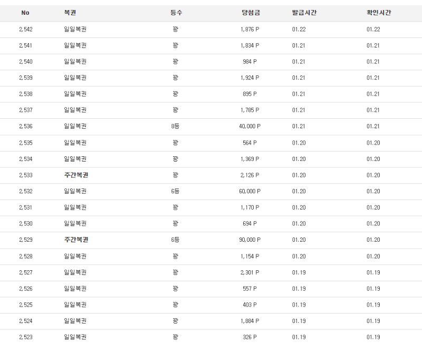Click the 984 P prize amount
422x351 pixels.
[250, 62]
